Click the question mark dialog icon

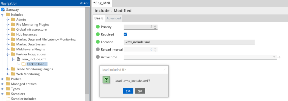106,80
